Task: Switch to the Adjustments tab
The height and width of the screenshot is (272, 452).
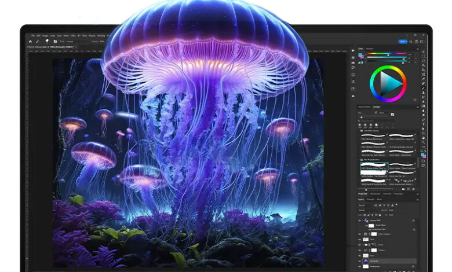Action: (375, 194)
